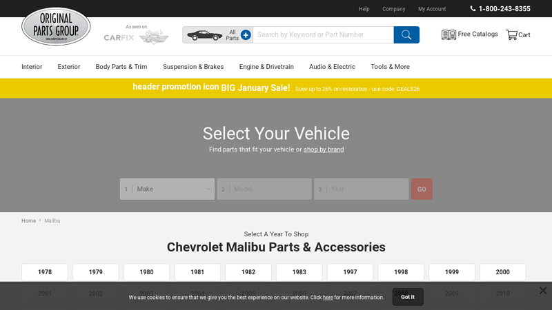The image size is (552, 310).
Task: Call the 1-800-243-8355 phone number
Action: click(x=500, y=9)
